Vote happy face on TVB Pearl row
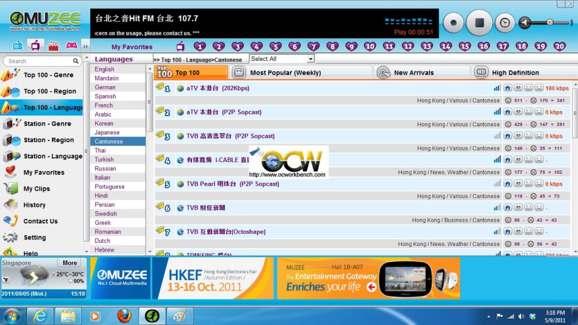 pyautogui.click(x=528, y=183)
